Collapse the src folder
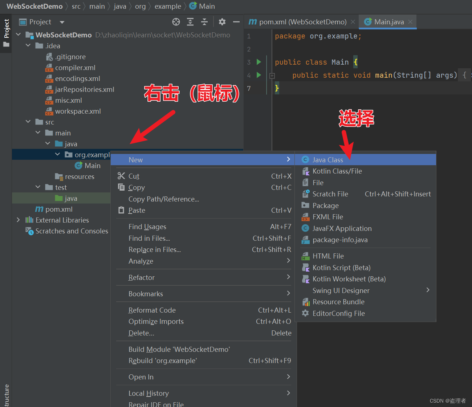472x407 pixels. (x=28, y=122)
